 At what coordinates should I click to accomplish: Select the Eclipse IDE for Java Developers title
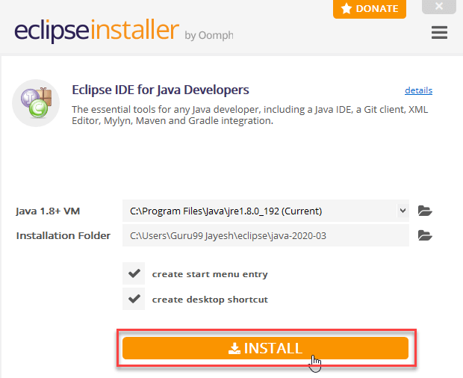pyautogui.click(x=160, y=90)
